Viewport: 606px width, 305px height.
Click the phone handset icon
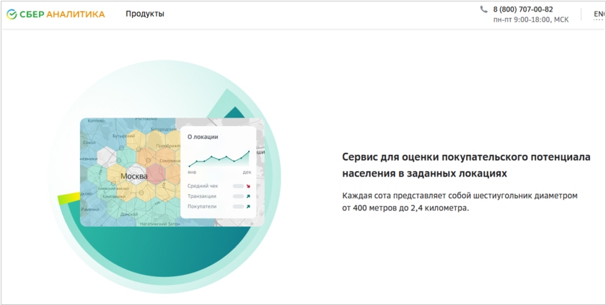(483, 9)
